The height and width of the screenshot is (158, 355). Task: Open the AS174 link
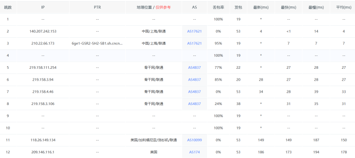click(194, 152)
